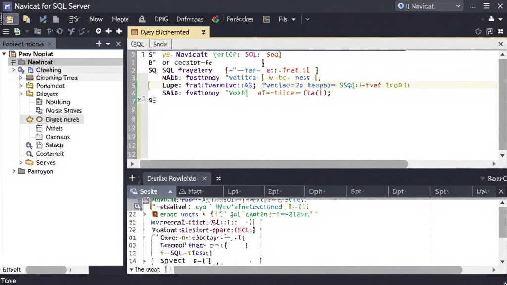
Task: Open the hamburger menu in title bar
Action: coord(486,6)
